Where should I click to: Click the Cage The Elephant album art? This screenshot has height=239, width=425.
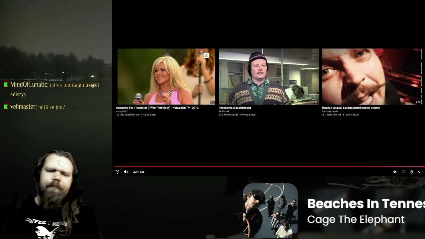[270, 211]
